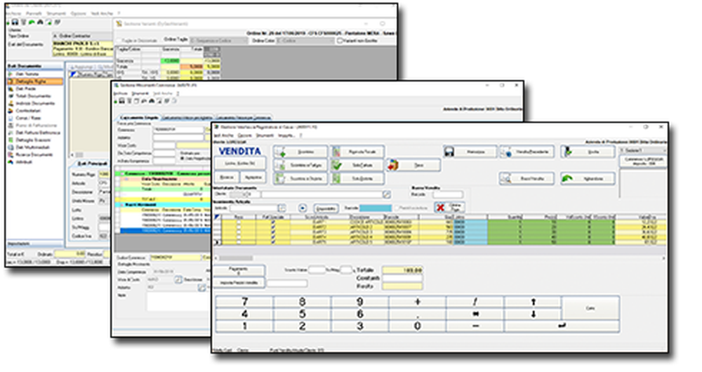Click the Vendita Precedente button
Screen dimensions: 702x372
click(526, 152)
